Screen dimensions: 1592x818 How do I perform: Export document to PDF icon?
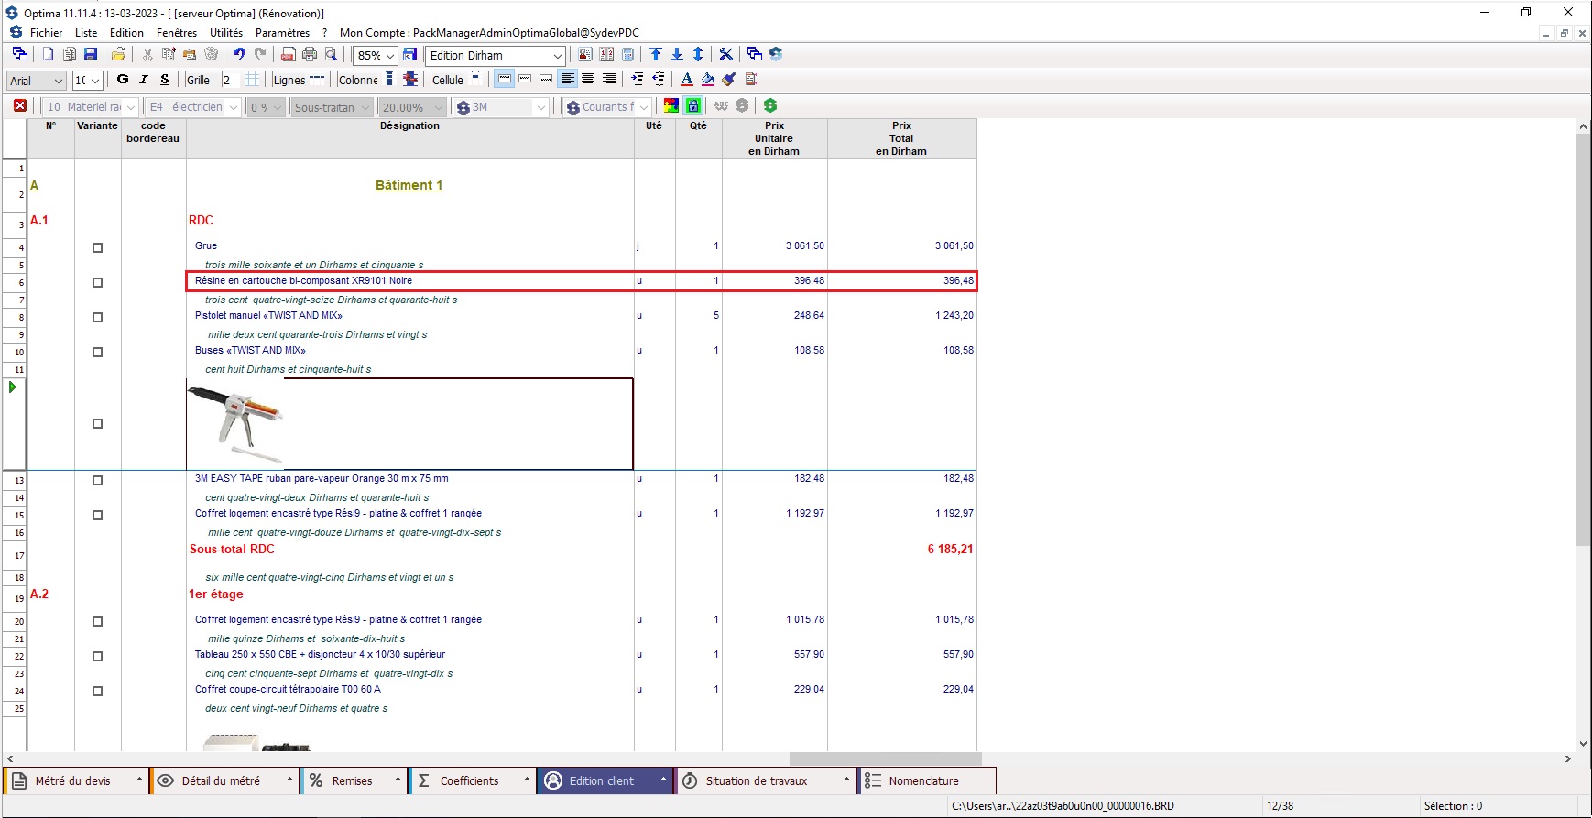coord(288,55)
